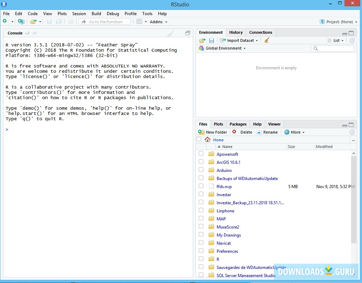Switch to the Connections tab
This screenshot has height=283, width=362.
pyautogui.click(x=261, y=32)
